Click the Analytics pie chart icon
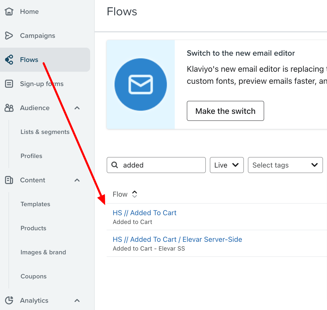 point(9,300)
